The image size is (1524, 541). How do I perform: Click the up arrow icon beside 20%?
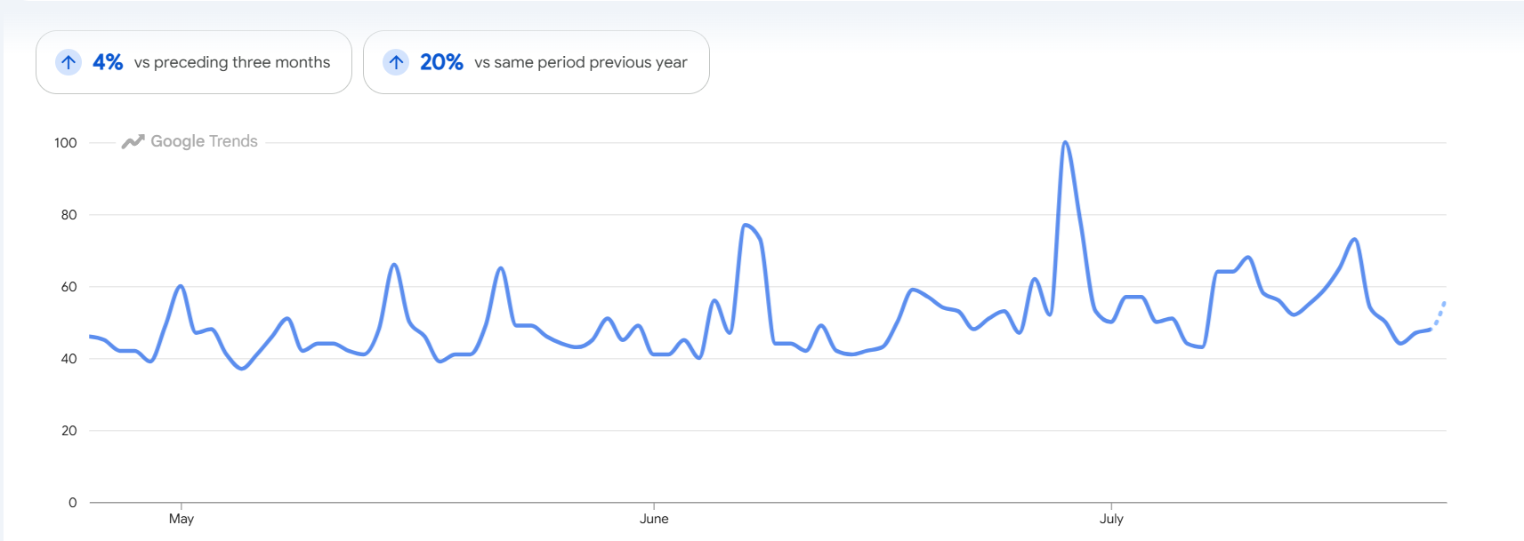point(396,62)
